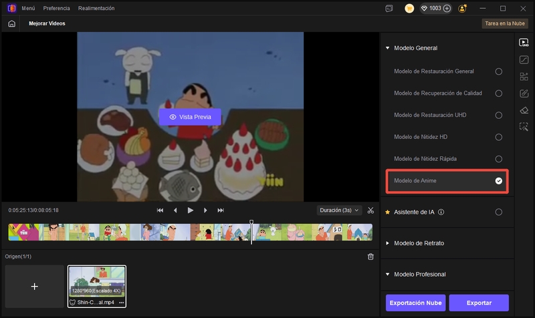Open the Realimentación menu
Screen dimensions: 535x318
(x=96, y=8)
